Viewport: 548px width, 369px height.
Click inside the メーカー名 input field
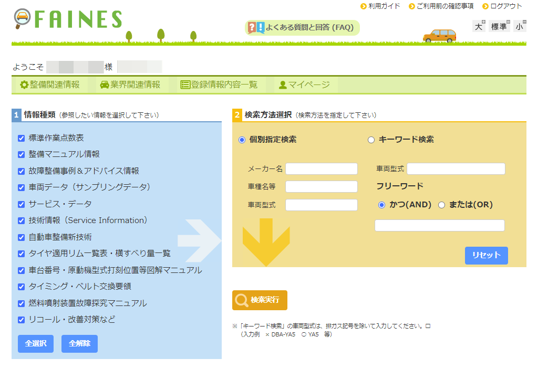coord(321,168)
